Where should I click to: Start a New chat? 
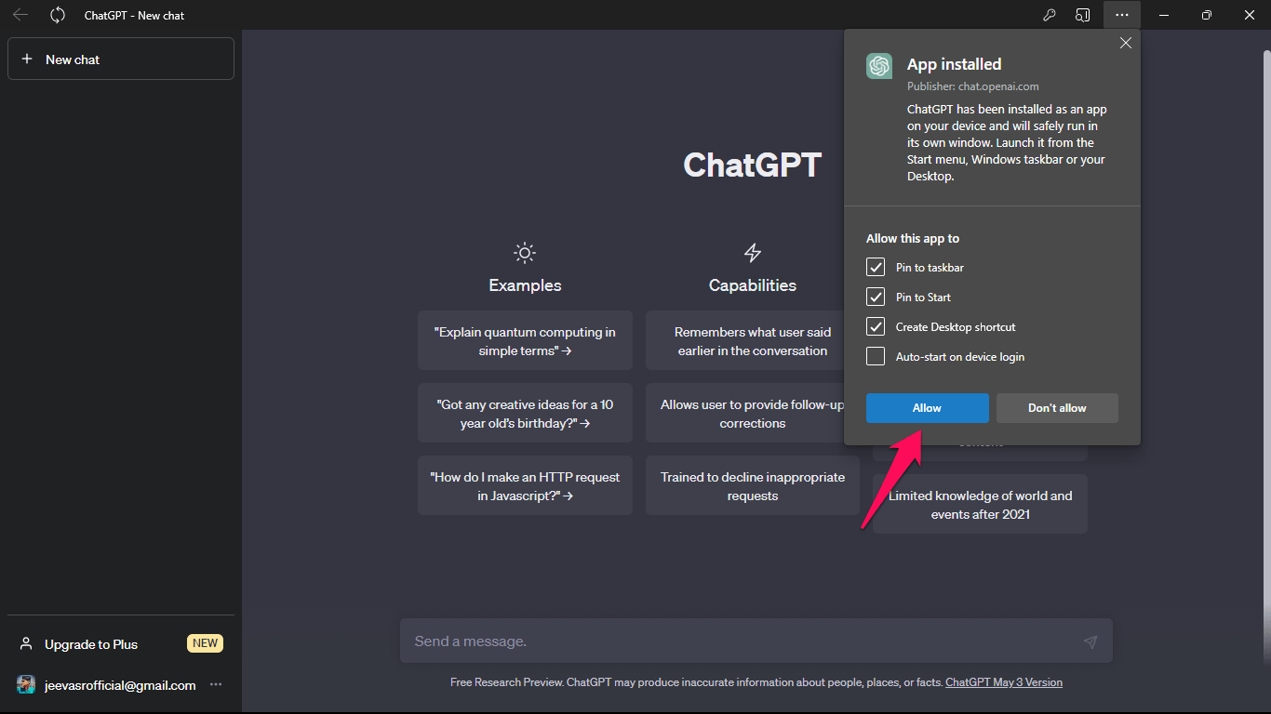(x=121, y=59)
